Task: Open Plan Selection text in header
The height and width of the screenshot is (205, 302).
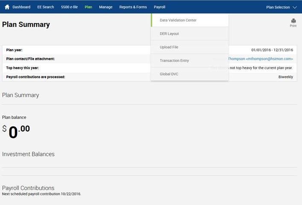Action: 278,7
